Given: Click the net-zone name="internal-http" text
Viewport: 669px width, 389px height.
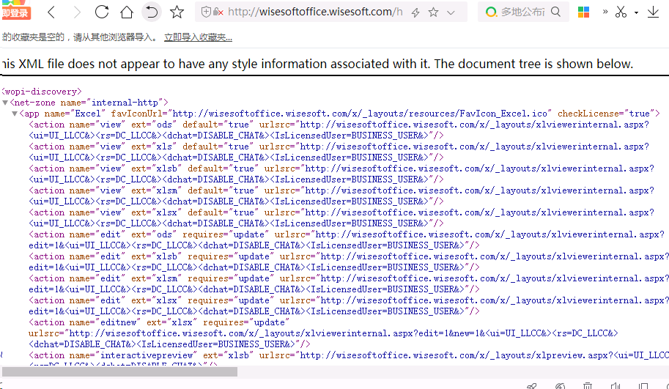Looking at the screenshot, I should tap(89, 103).
